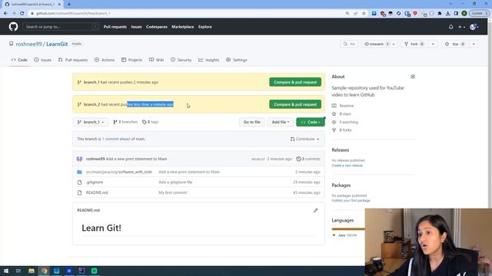Open the 3 commits history link
Screen dimensions: 492x276
[x=308, y=159]
